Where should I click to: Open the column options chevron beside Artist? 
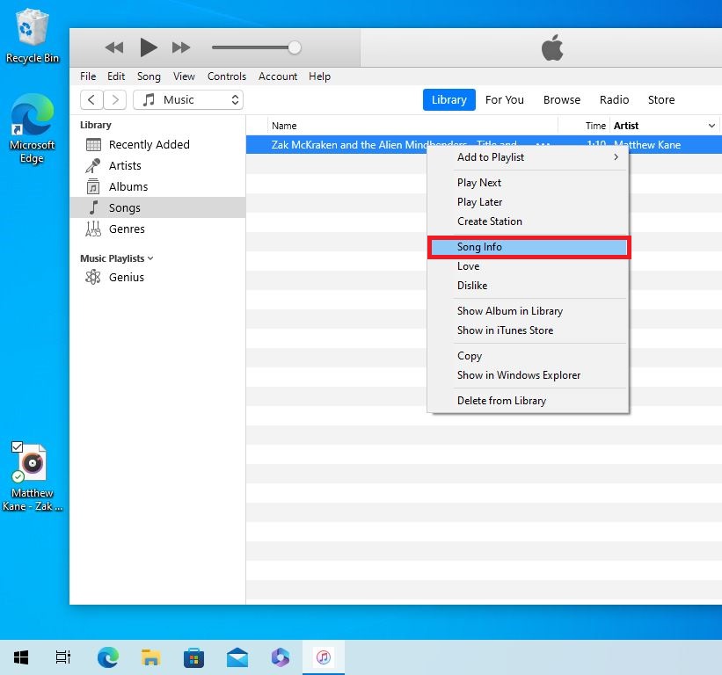[x=711, y=126]
